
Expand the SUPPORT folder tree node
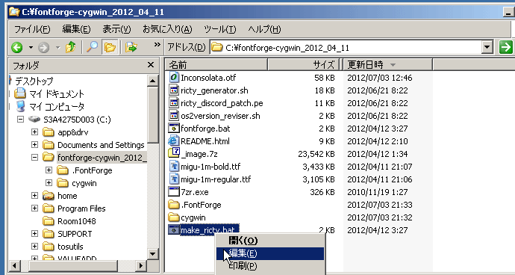pyautogui.click(x=34, y=234)
